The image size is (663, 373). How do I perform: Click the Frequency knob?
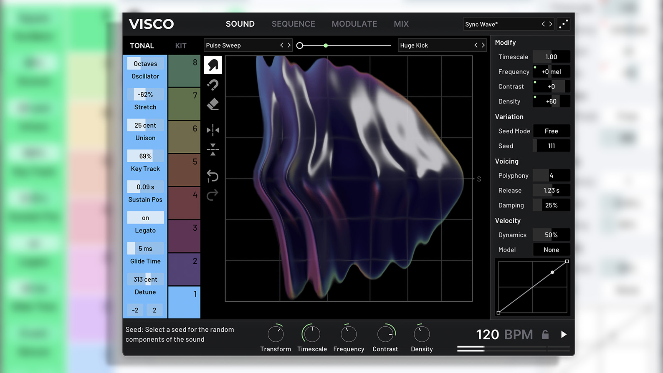(349, 334)
